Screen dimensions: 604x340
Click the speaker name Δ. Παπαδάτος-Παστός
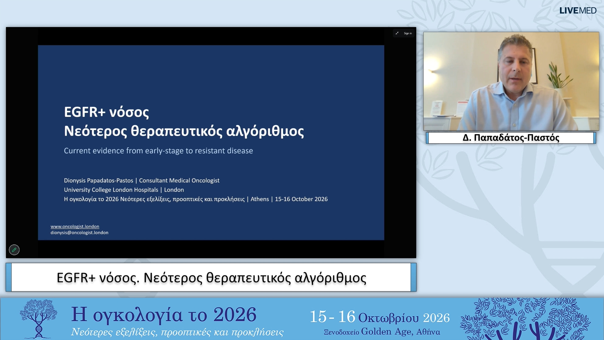pos(511,138)
